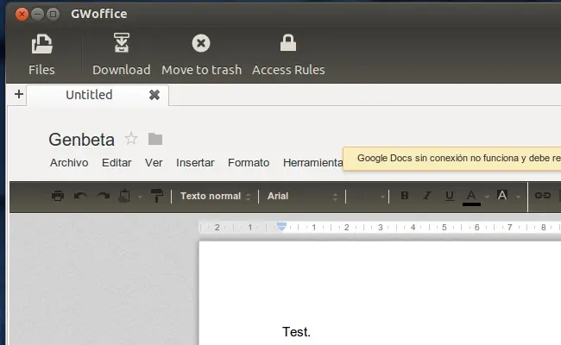The image size is (561, 345).
Task: Click the blue indent marker on ruler
Action: coord(282,226)
